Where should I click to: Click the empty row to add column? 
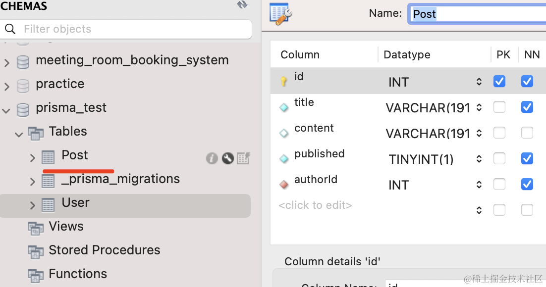click(316, 205)
